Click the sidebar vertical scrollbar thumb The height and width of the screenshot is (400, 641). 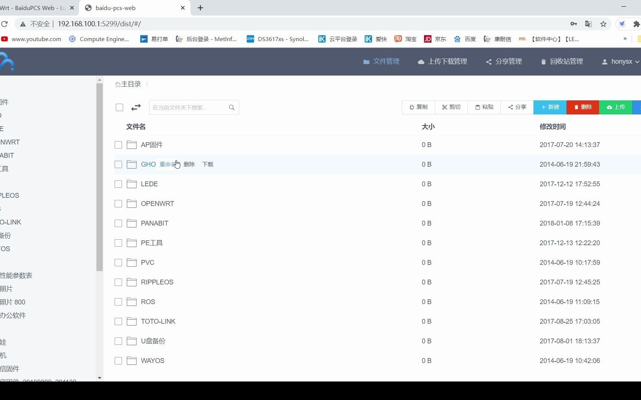(x=99, y=177)
